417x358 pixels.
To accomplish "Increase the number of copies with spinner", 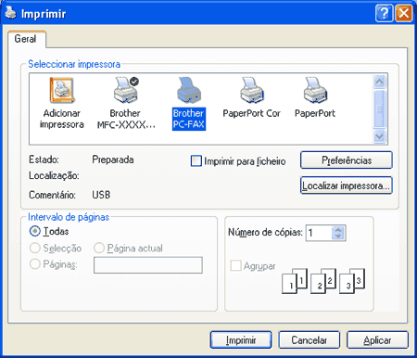I will click(338, 229).
